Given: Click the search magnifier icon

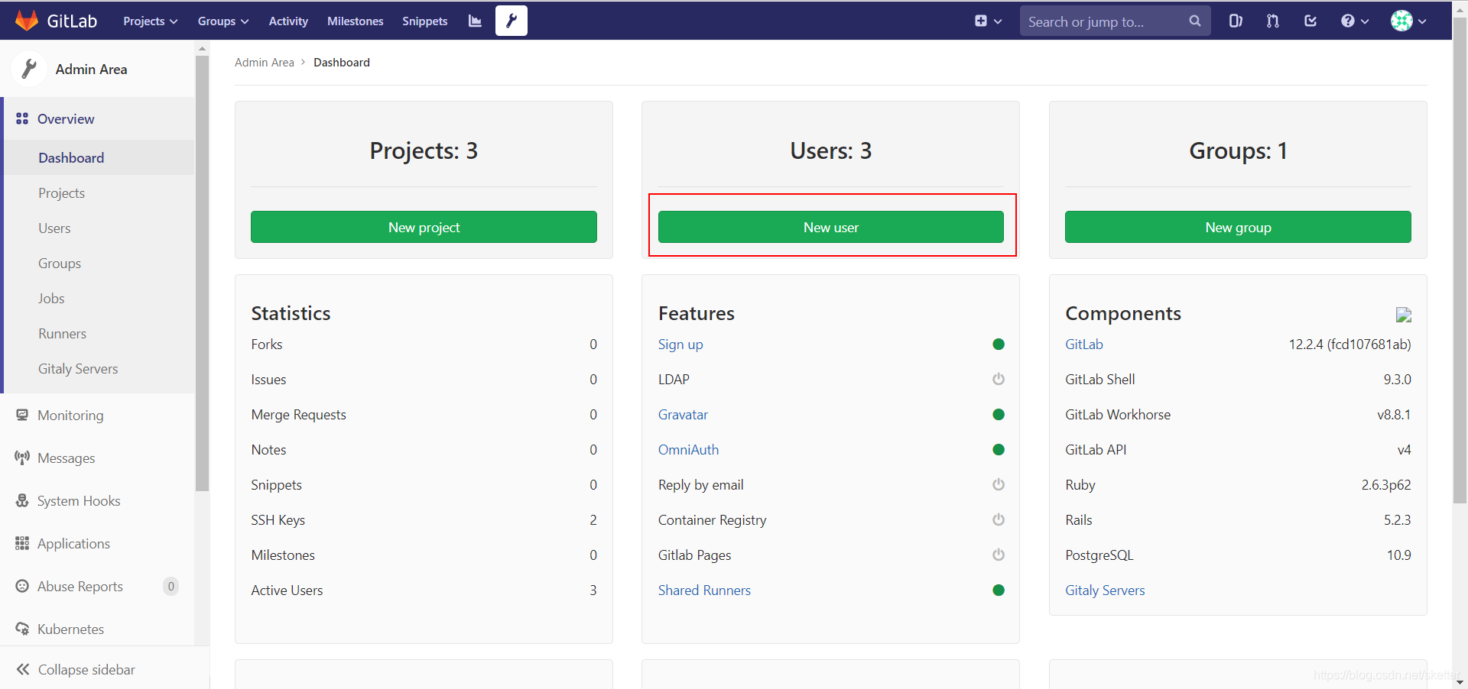Looking at the screenshot, I should pyautogui.click(x=1194, y=21).
